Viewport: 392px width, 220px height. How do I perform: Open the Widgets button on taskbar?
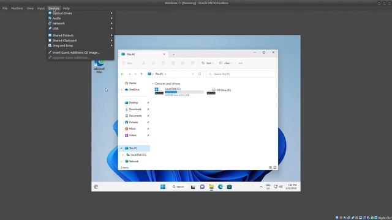tap(96, 187)
